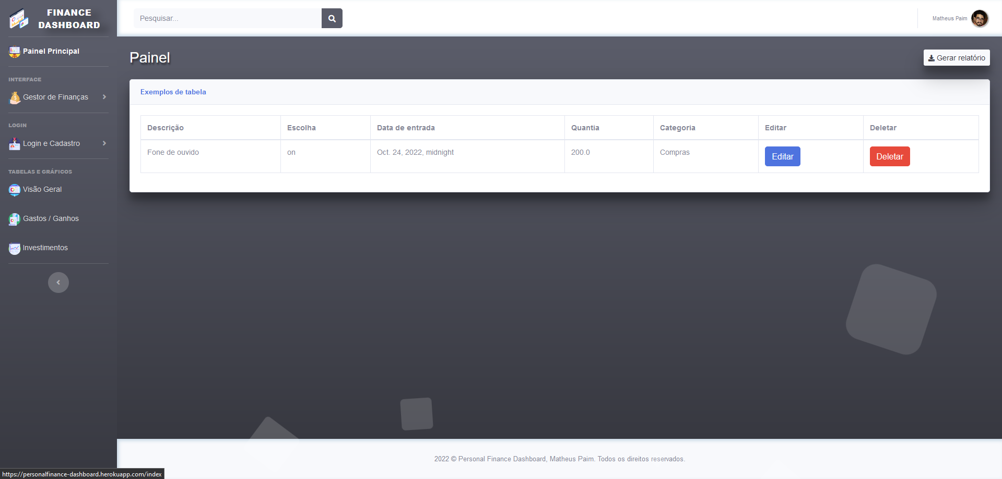Click the Gastos / Ganhos graph icon

[x=14, y=219]
